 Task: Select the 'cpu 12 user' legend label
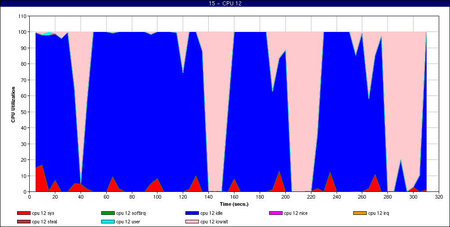(128, 222)
